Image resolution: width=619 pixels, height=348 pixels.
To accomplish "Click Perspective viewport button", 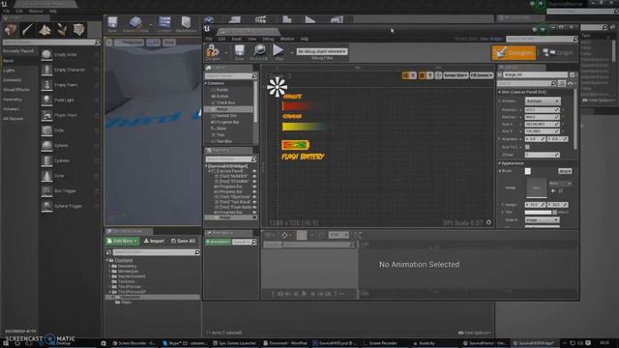I will [x=129, y=43].
